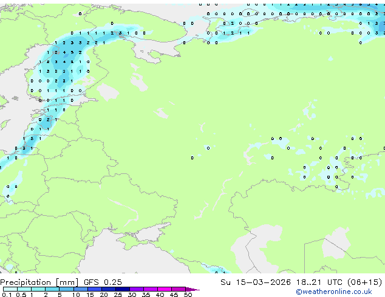Click the legend arrow tip above 50 mm

192,289
